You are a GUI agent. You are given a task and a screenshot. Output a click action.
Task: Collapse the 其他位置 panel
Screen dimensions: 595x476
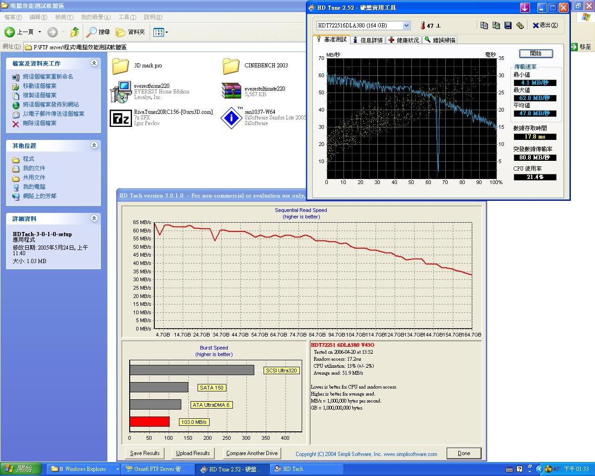click(x=94, y=145)
